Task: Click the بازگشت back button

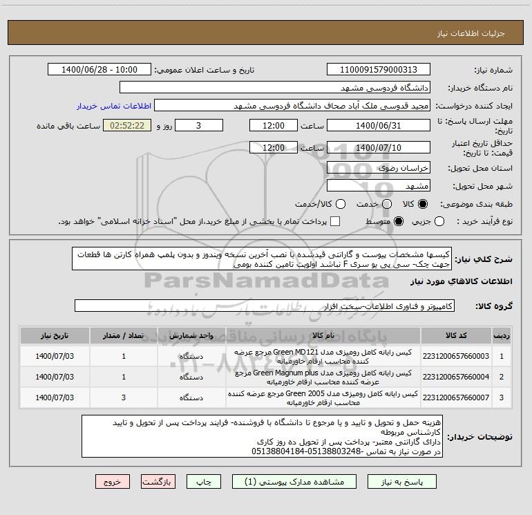Action: pyautogui.click(x=158, y=482)
